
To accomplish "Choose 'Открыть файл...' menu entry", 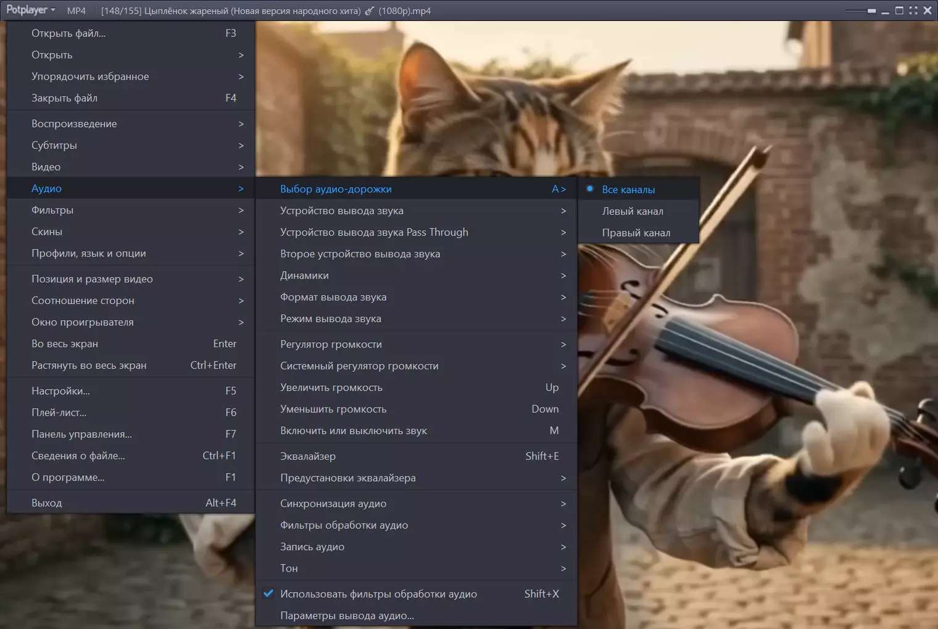I will click(131, 33).
